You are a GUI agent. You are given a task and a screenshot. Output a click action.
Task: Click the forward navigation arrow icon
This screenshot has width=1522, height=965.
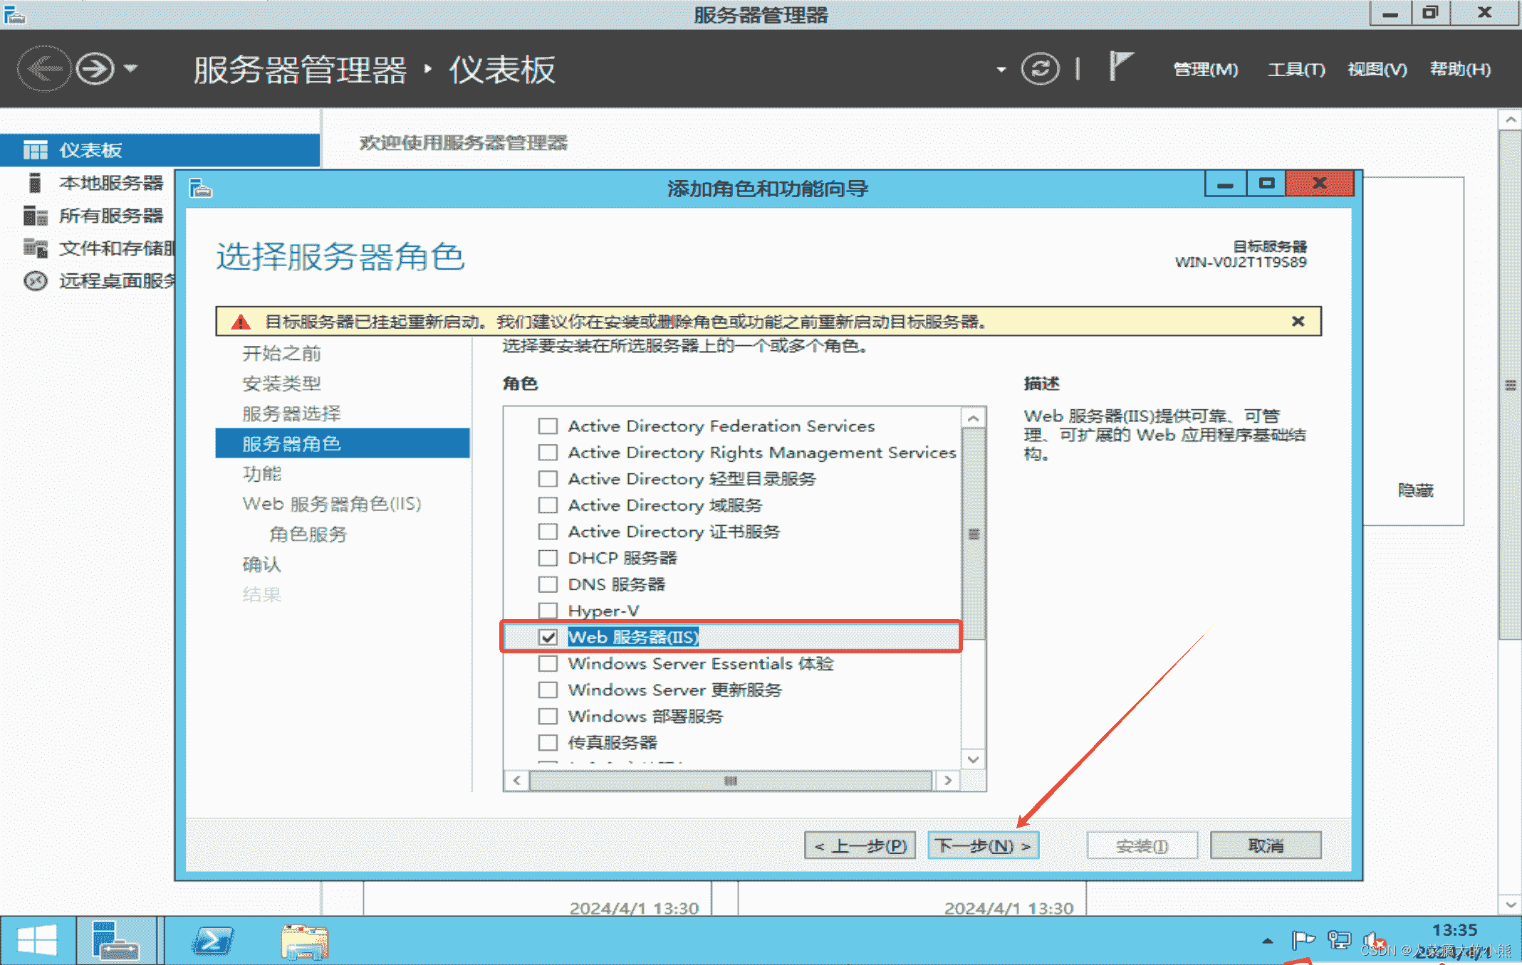tap(95, 69)
